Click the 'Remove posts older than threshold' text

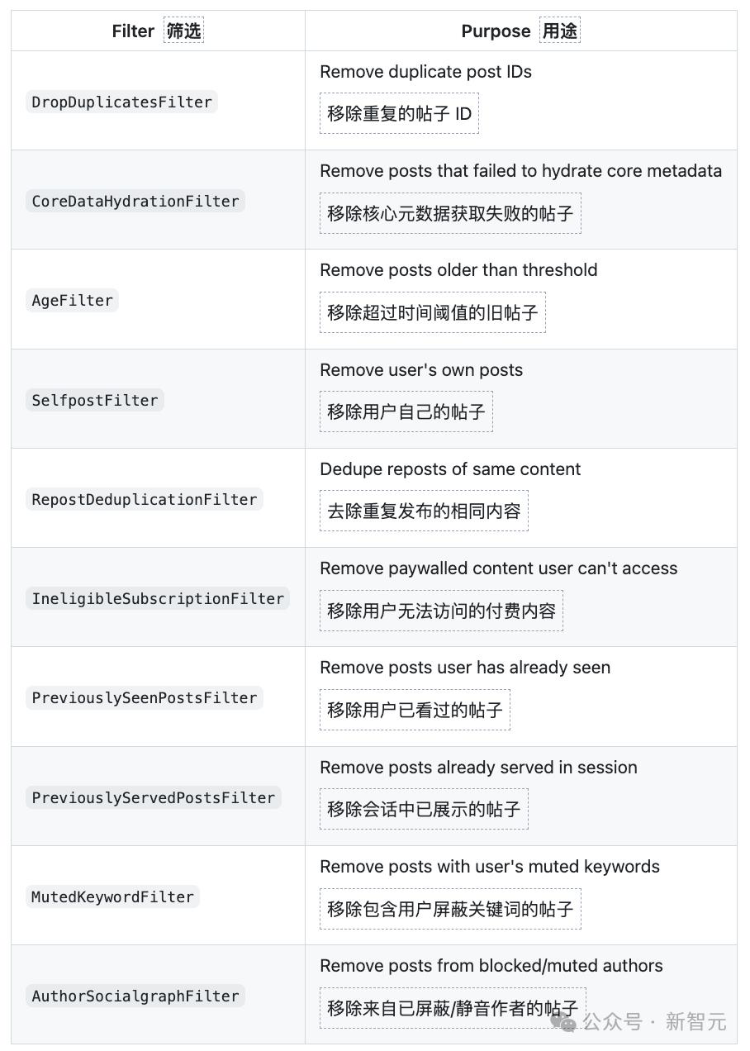[458, 270]
